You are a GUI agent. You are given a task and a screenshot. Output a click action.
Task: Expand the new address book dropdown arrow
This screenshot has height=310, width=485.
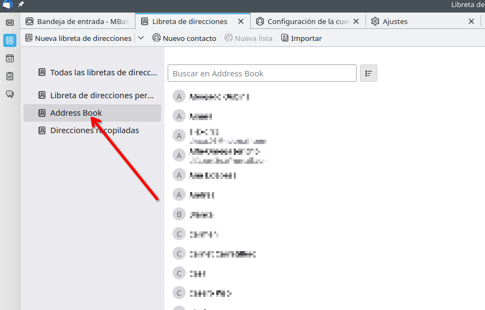pos(140,38)
